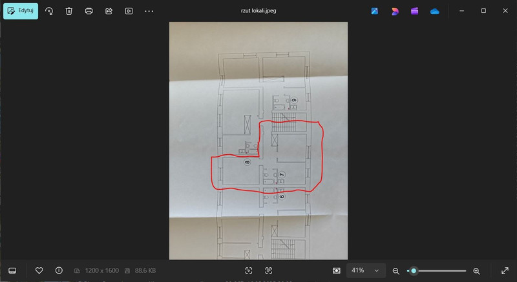517x282 pixels.
Task: Toggle the filmstrip view icon
Action: (x=12, y=270)
